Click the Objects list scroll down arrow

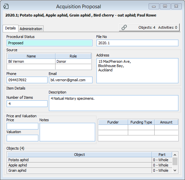pyautogui.click(x=175, y=170)
